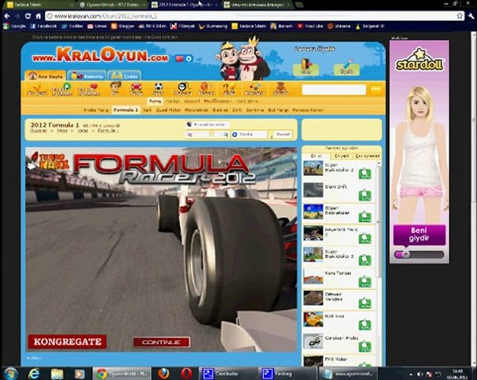Switch to the middle tab of the similar games panel

click(342, 156)
